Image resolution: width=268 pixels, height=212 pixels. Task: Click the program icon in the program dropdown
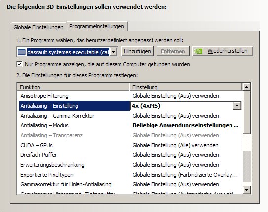pyautogui.click(x=22, y=52)
